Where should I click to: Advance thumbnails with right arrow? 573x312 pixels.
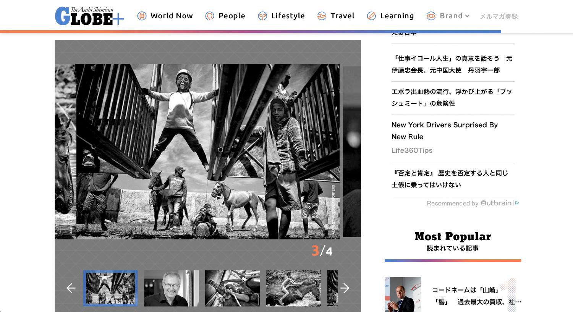coord(345,288)
